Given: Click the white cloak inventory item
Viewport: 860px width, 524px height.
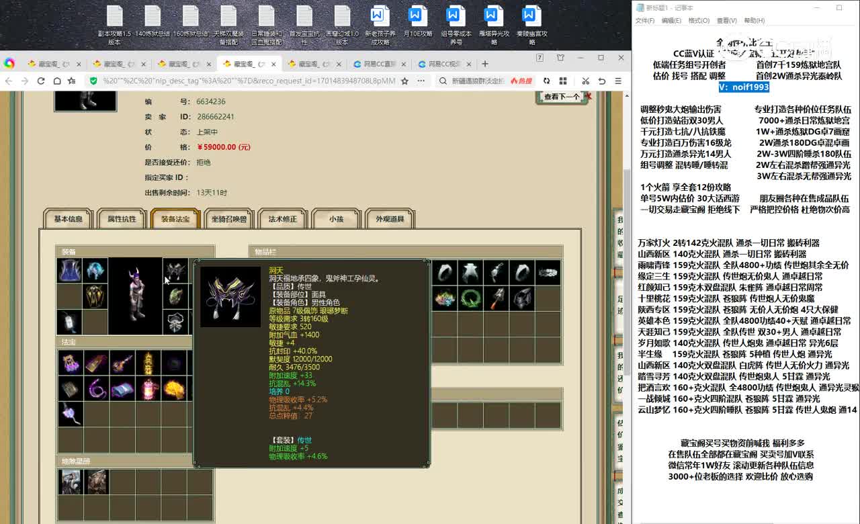Looking at the screenshot, I should [471, 271].
